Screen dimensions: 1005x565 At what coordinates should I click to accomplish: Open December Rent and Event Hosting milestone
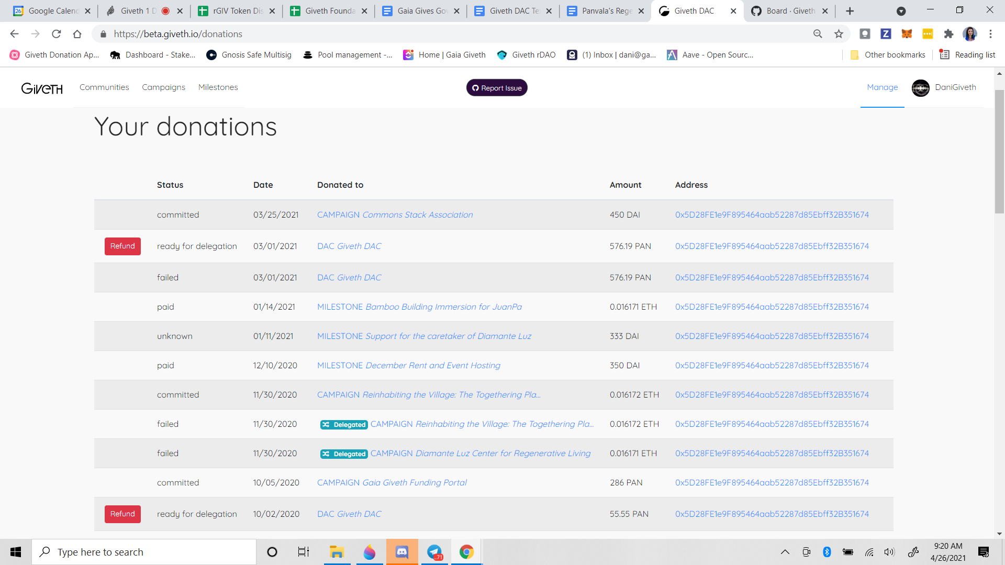pyautogui.click(x=408, y=365)
